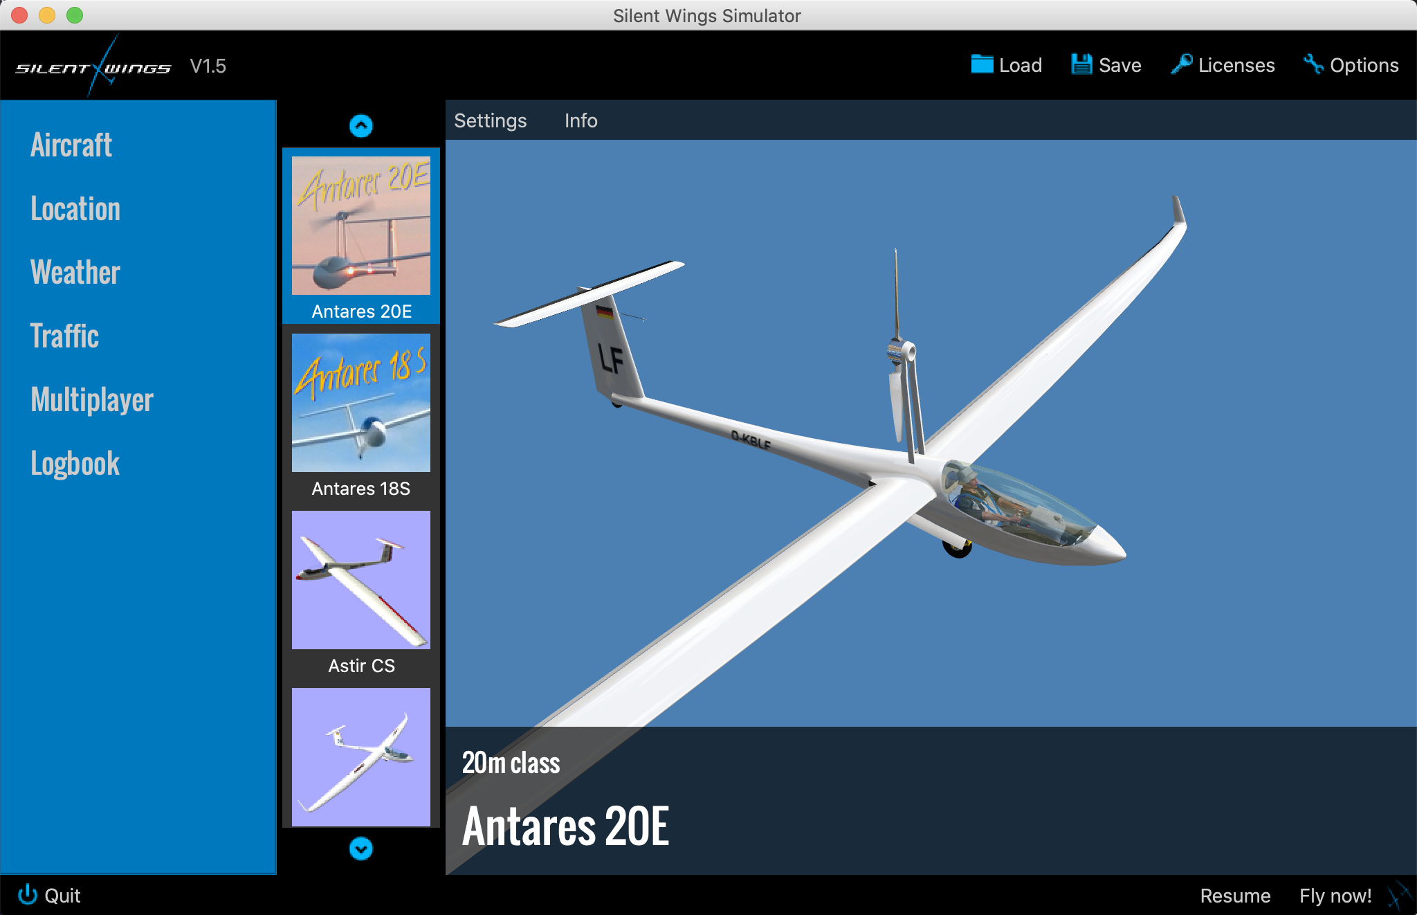Click the yellow minimize window button
This screenshot has width=1417, height=915.
(x=47, y=15)
